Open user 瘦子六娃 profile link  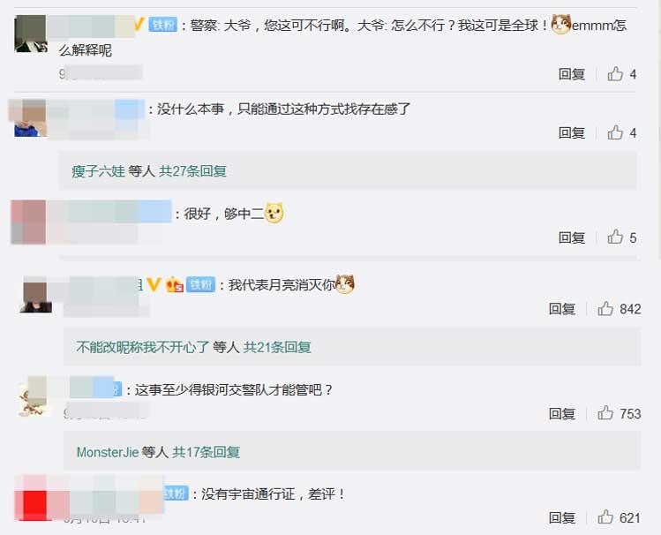[98, 171]
